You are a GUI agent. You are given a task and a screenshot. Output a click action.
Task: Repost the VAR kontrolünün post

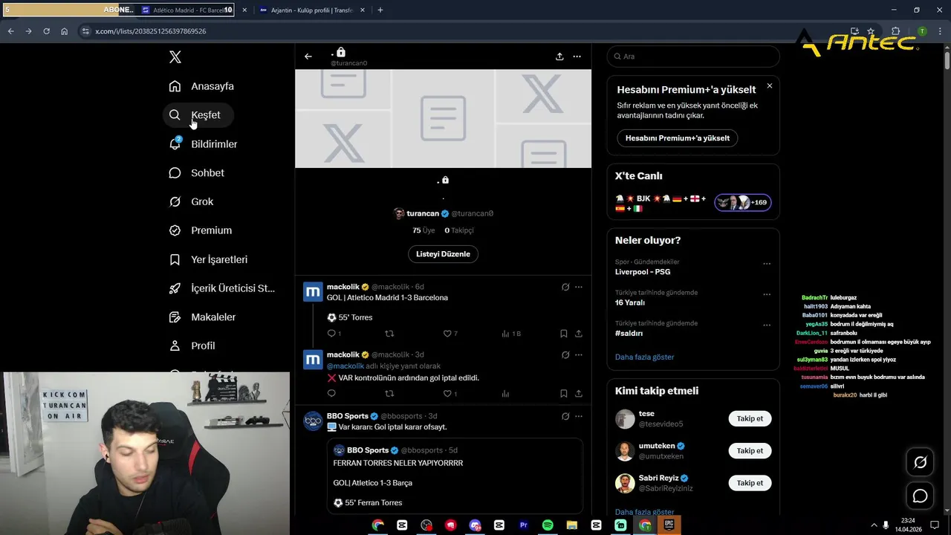tap(389, 394)
